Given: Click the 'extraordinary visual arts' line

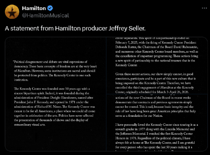Looking at the screenshot, I should 30,125.
